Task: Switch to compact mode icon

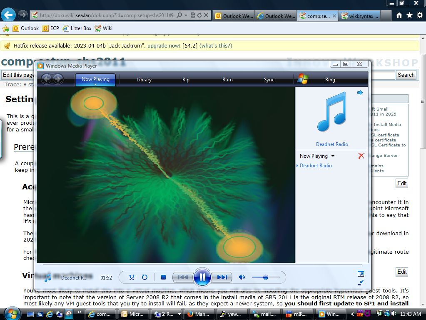Action: pos(361,282)
